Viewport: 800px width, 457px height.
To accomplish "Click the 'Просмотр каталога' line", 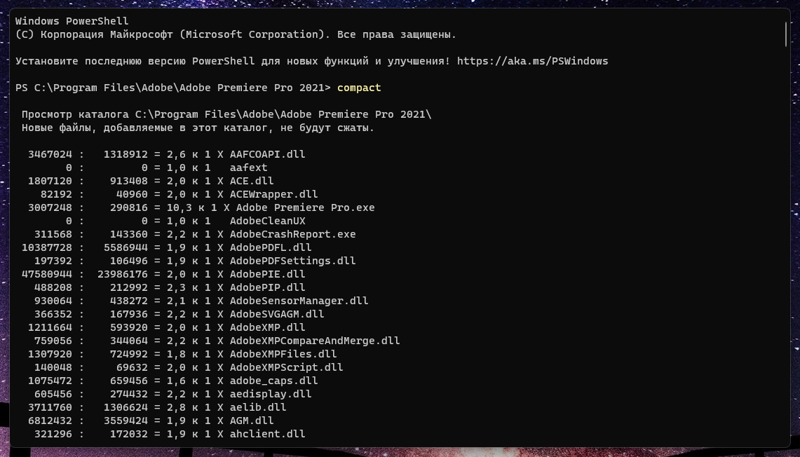I will pyautogui.click(x=226, y=114).
